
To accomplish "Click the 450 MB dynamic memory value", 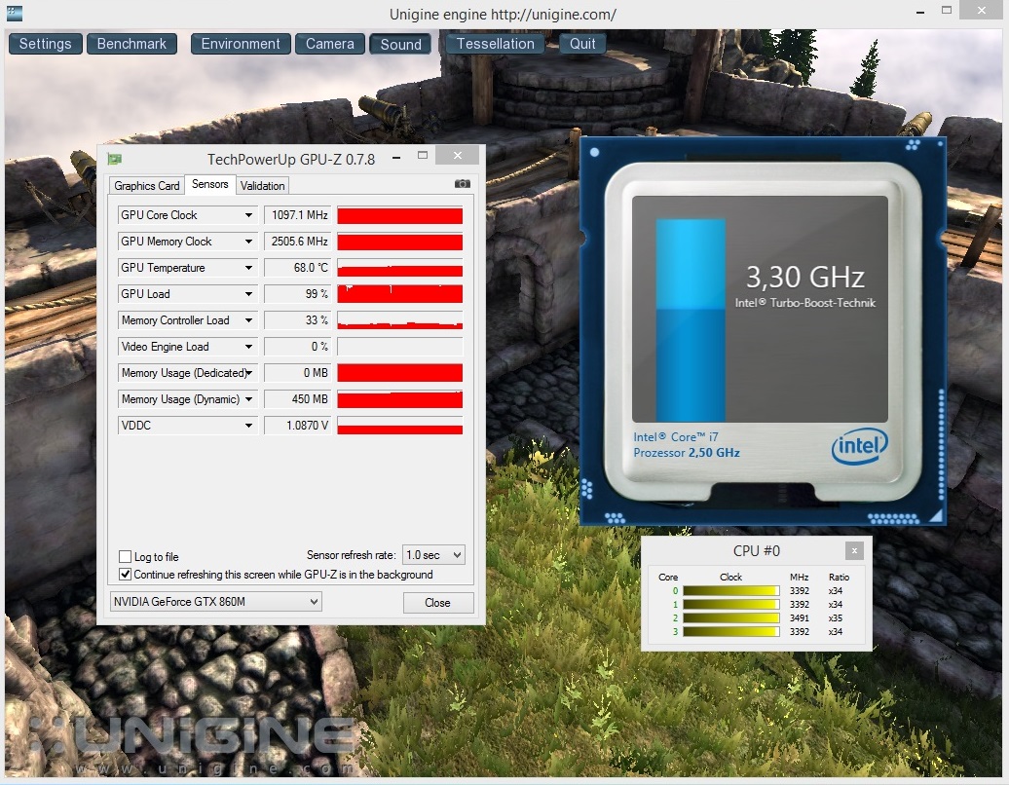I will [x=298, y=399].
